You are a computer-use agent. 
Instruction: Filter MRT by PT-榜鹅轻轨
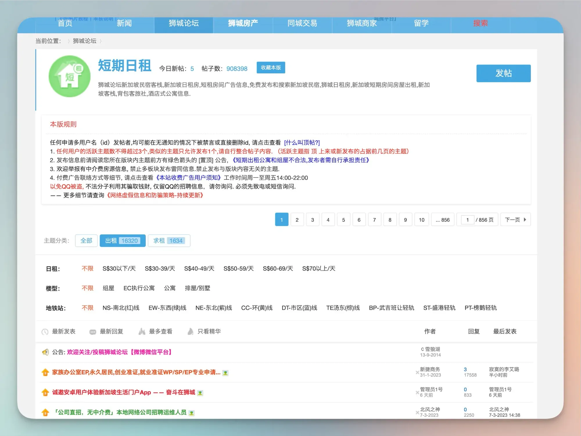tap(481, 308)
